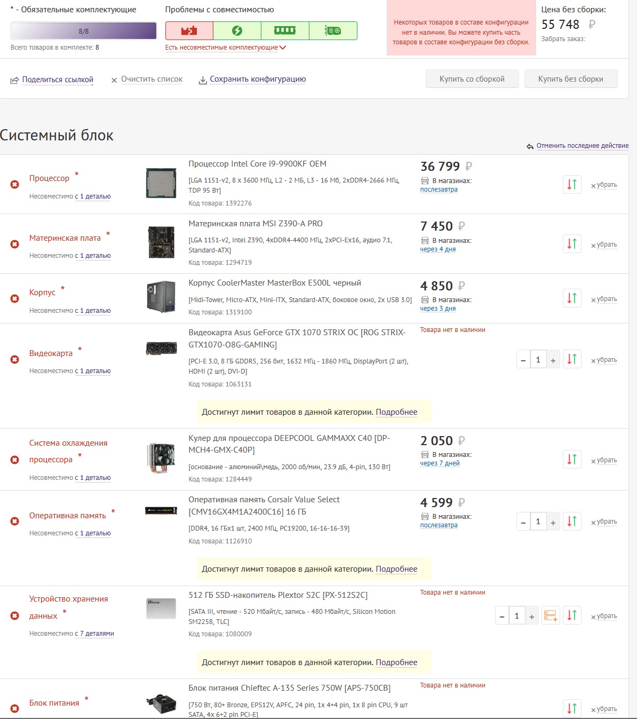The image size is (637, 719).
Task: Open the Intel Core i9-9900KF thumbnail
Action: pos(161,183)
